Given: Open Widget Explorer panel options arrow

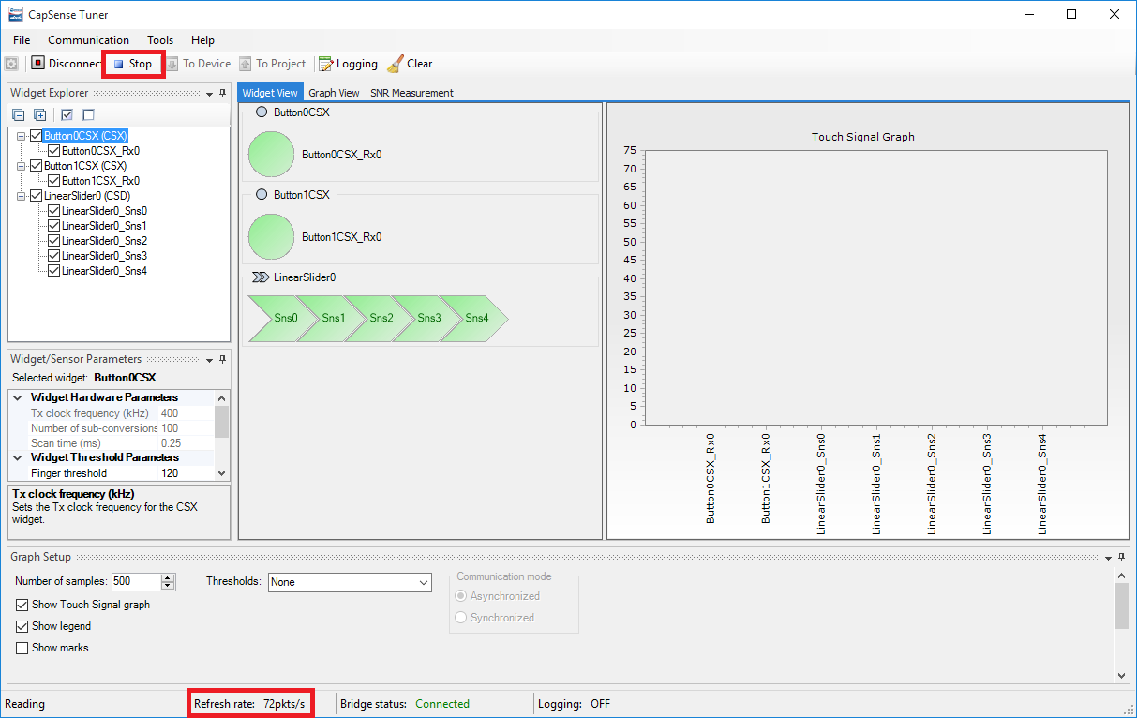Looking at the screenshot, I should tap(209, 93).
